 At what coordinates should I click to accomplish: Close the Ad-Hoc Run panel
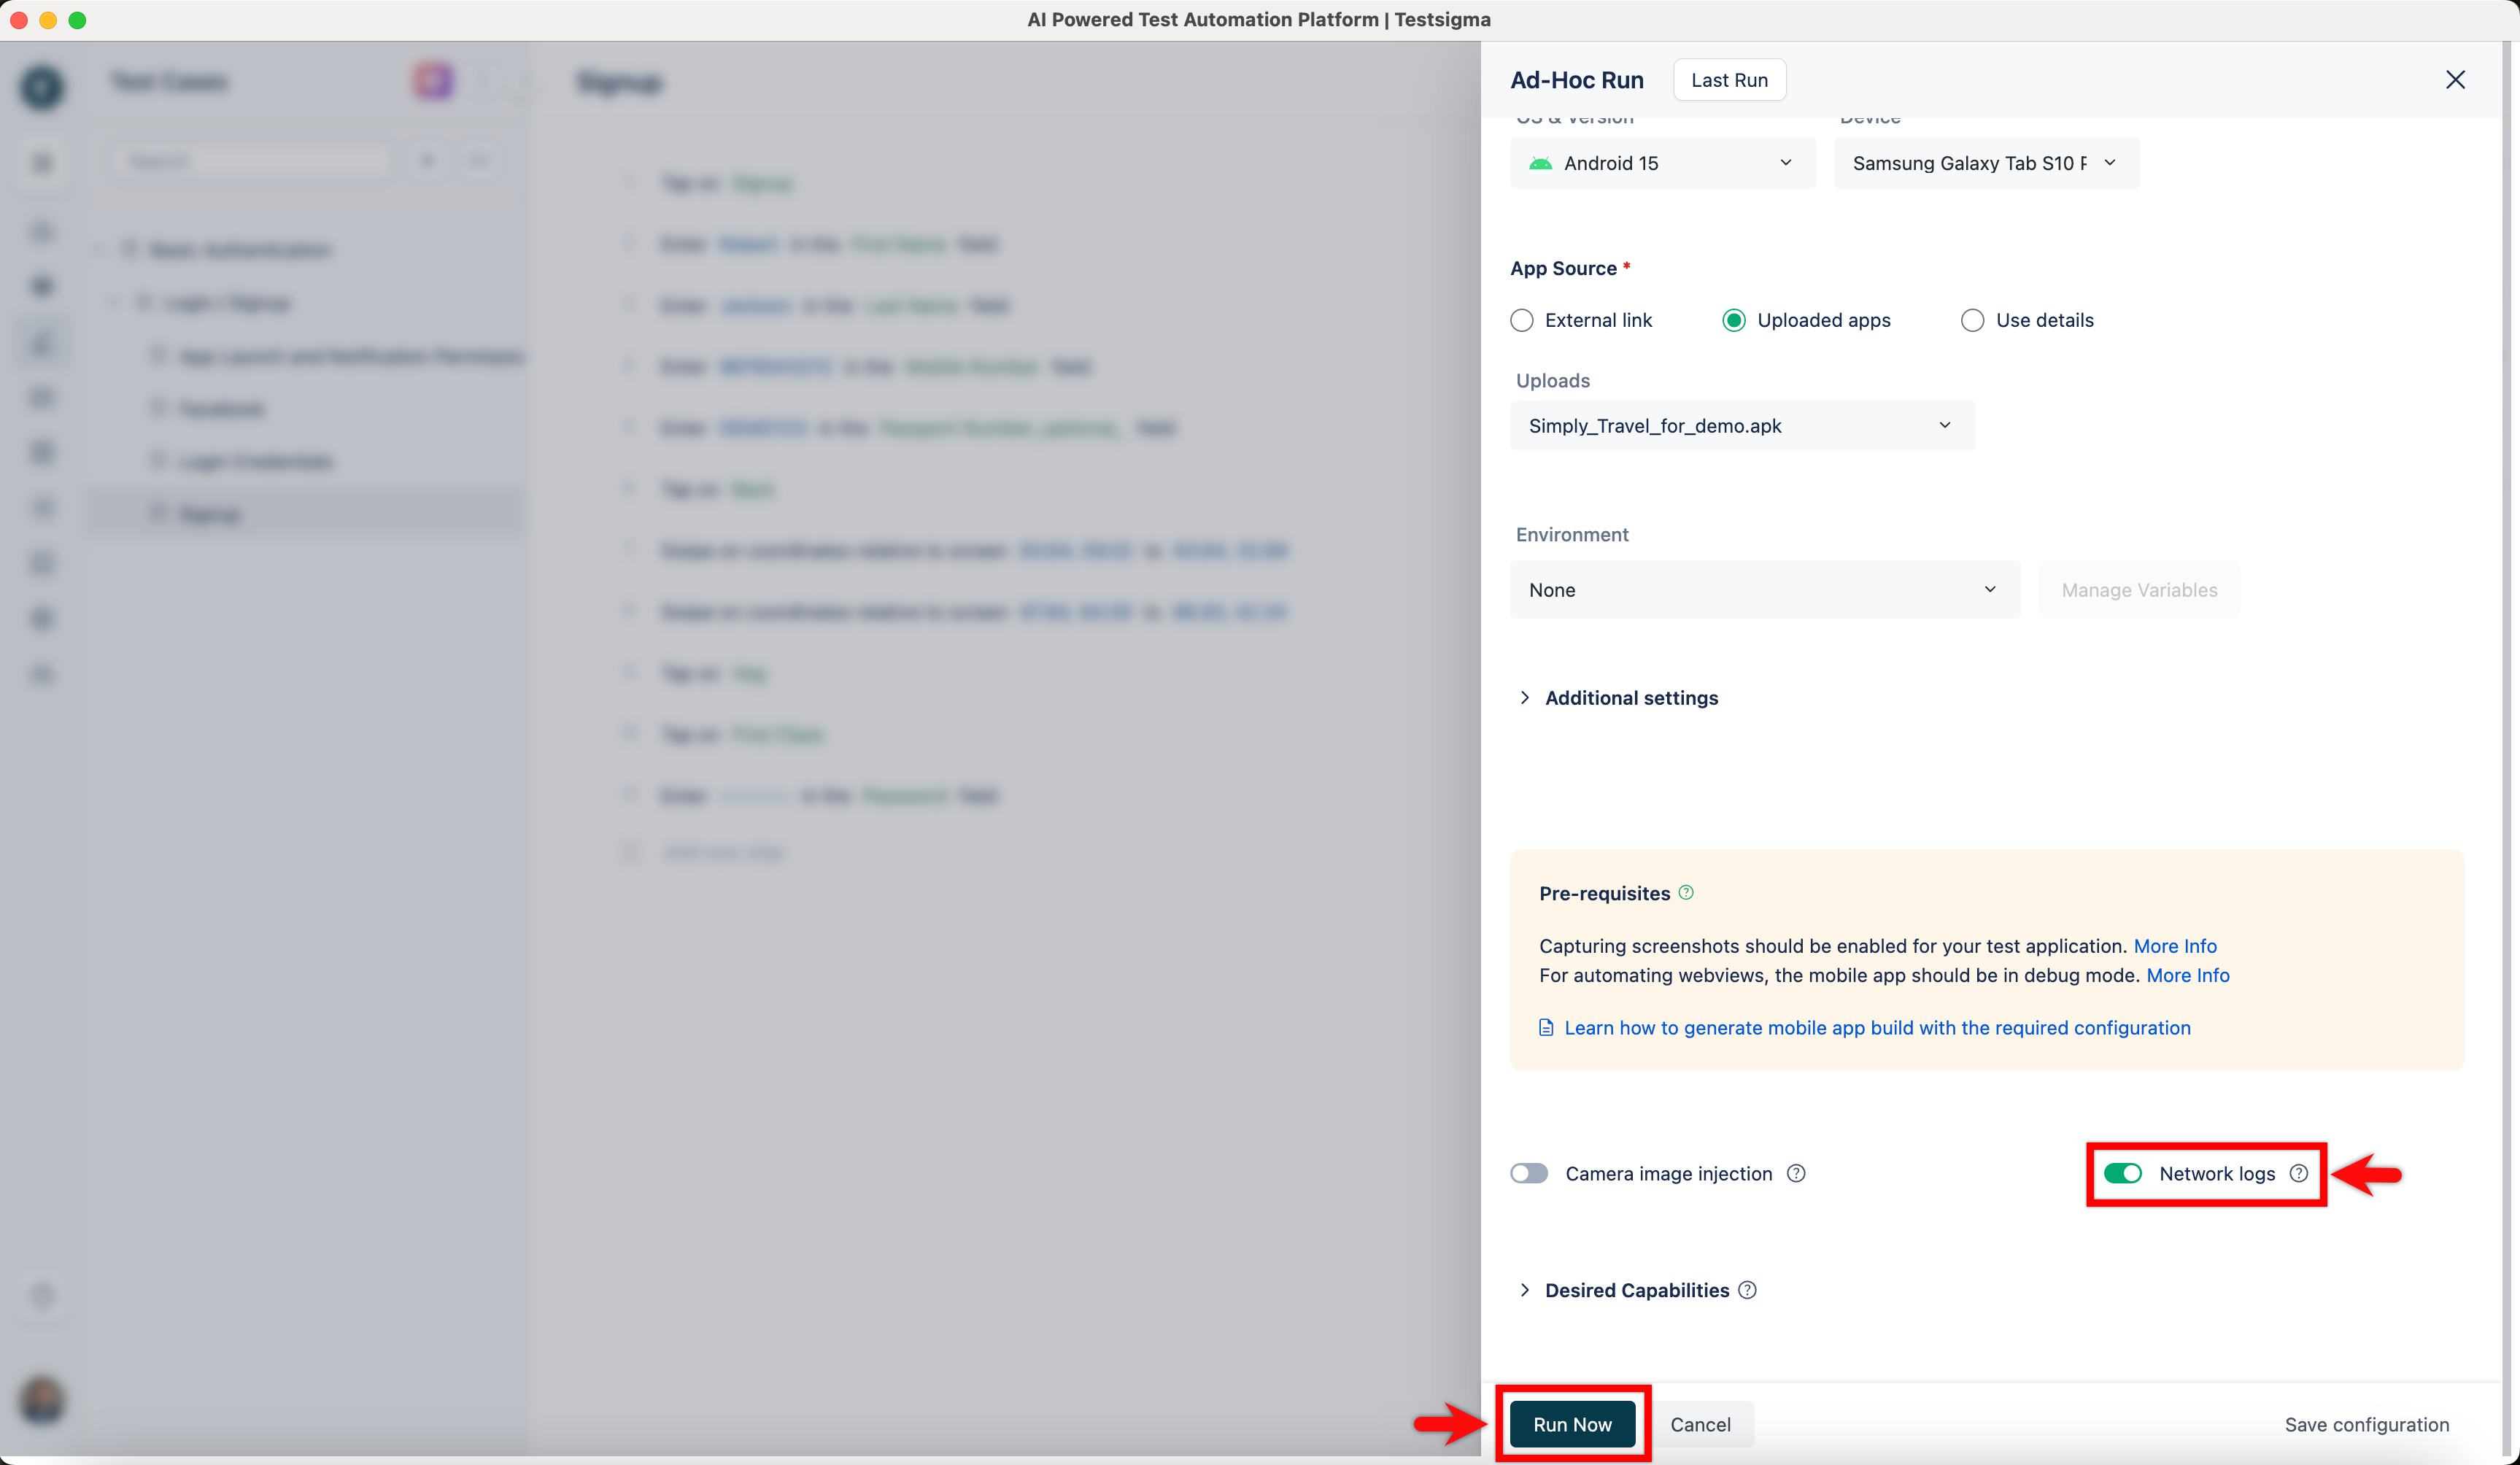(x=2457, y=80)
